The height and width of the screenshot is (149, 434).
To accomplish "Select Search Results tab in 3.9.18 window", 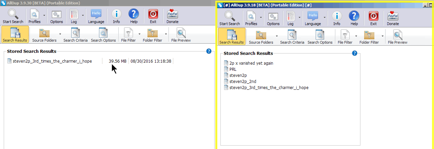I will pos(232,37).
